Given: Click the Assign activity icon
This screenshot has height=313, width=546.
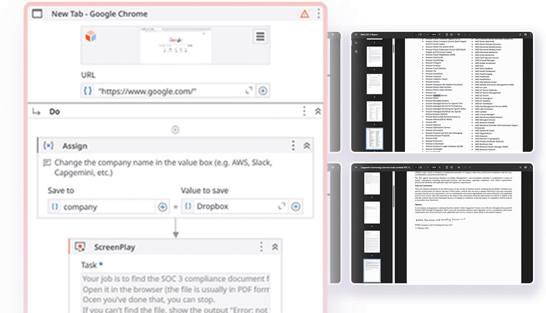Looking at the screenshot, I should (x=48, y=146).
